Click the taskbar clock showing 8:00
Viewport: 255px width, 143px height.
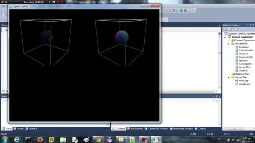247,140
